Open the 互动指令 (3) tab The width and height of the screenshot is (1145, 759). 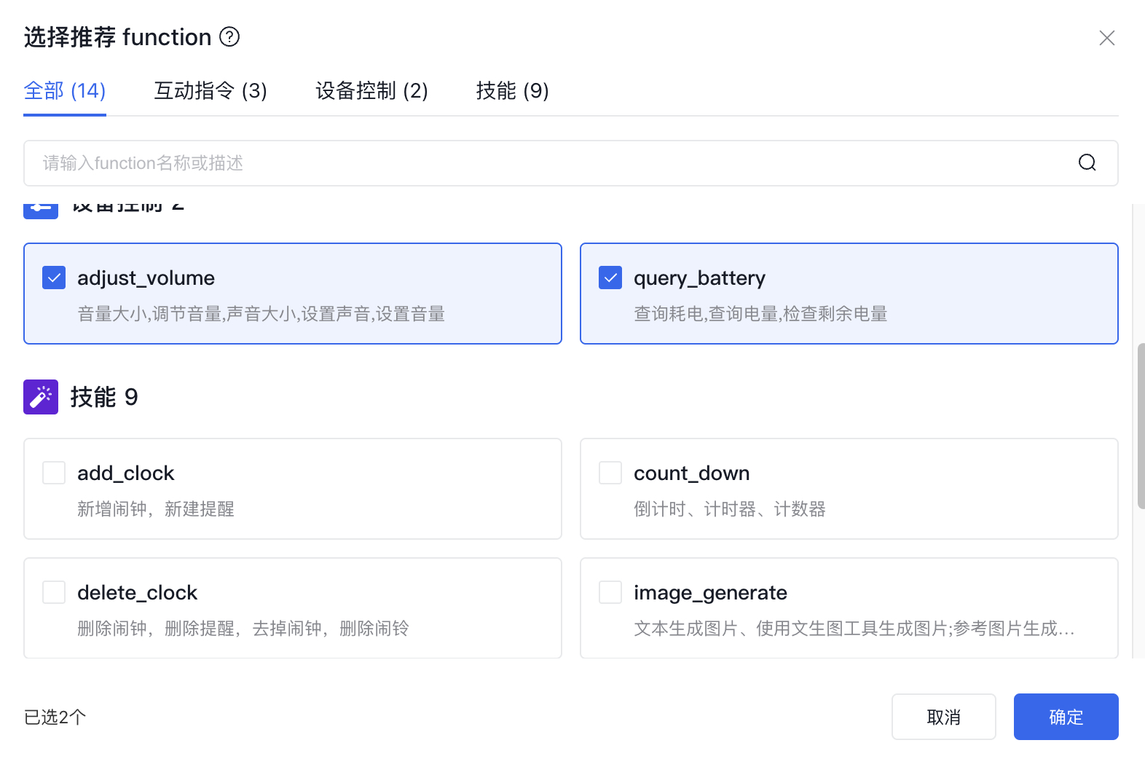click(x=210, y=91)
